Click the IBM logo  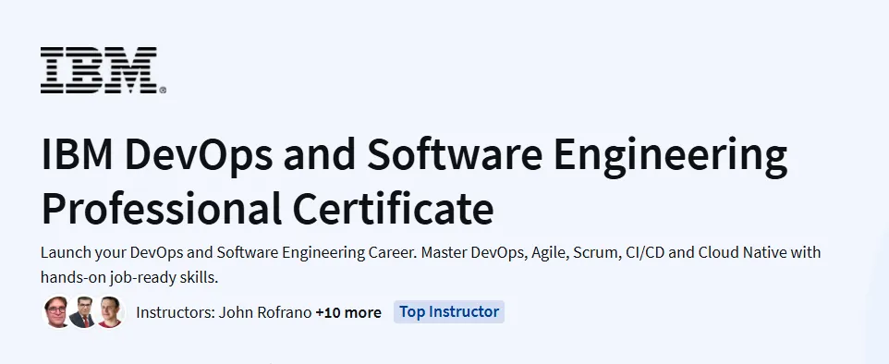[x=104, y=70]
